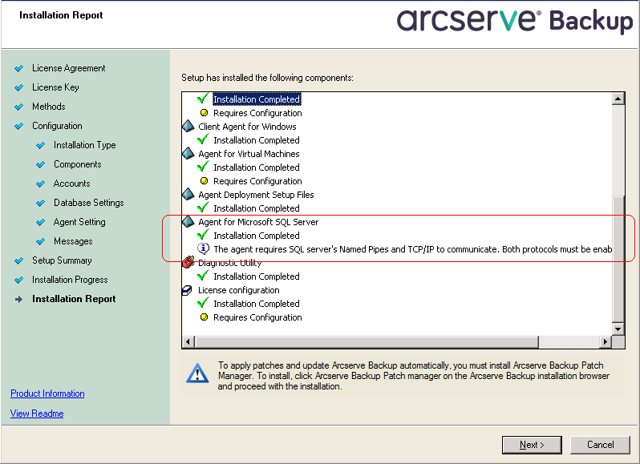Click the green check under Client Agent for Windows

pos(203,139)
